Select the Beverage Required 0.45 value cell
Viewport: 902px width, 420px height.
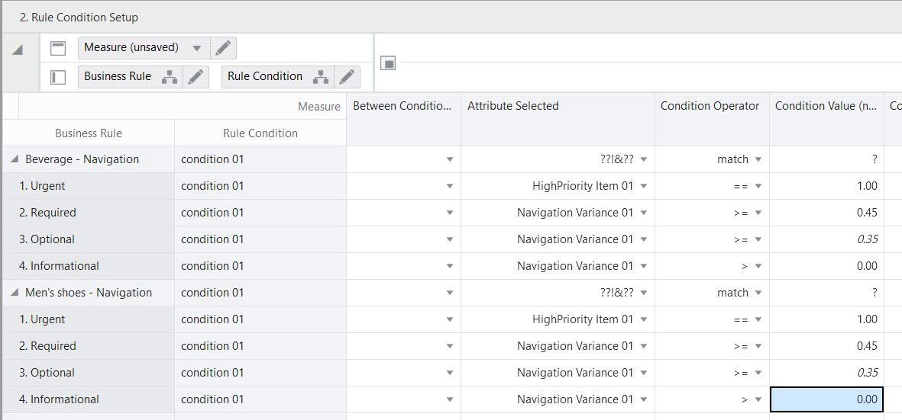click(826, 213)
